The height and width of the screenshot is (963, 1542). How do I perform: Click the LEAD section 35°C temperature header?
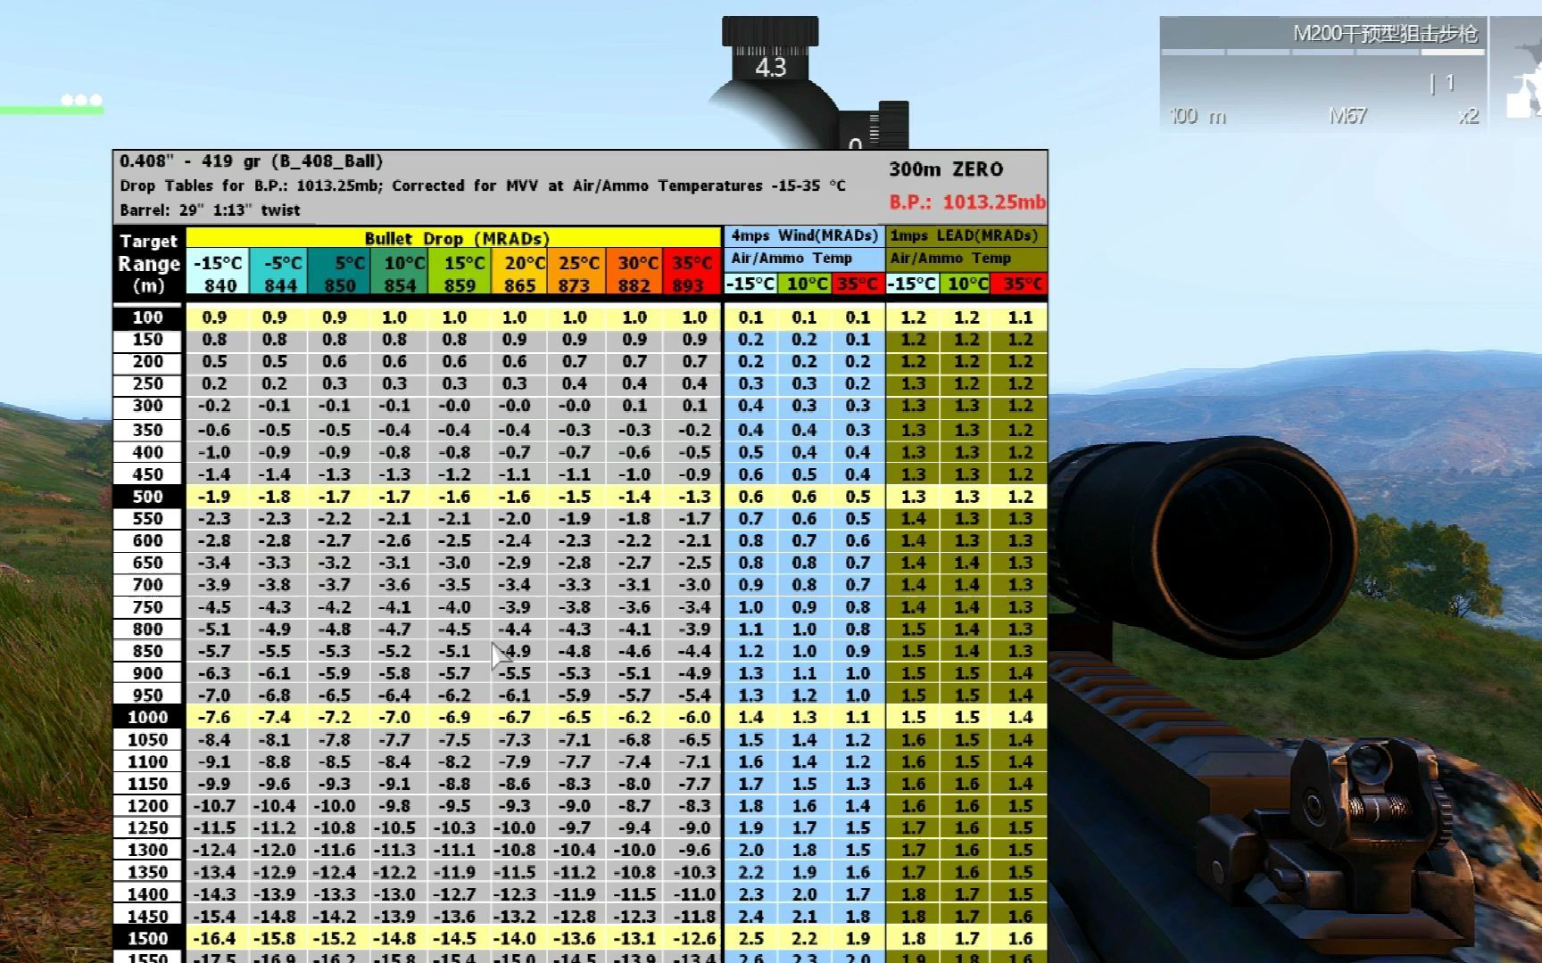(1019, 284)
